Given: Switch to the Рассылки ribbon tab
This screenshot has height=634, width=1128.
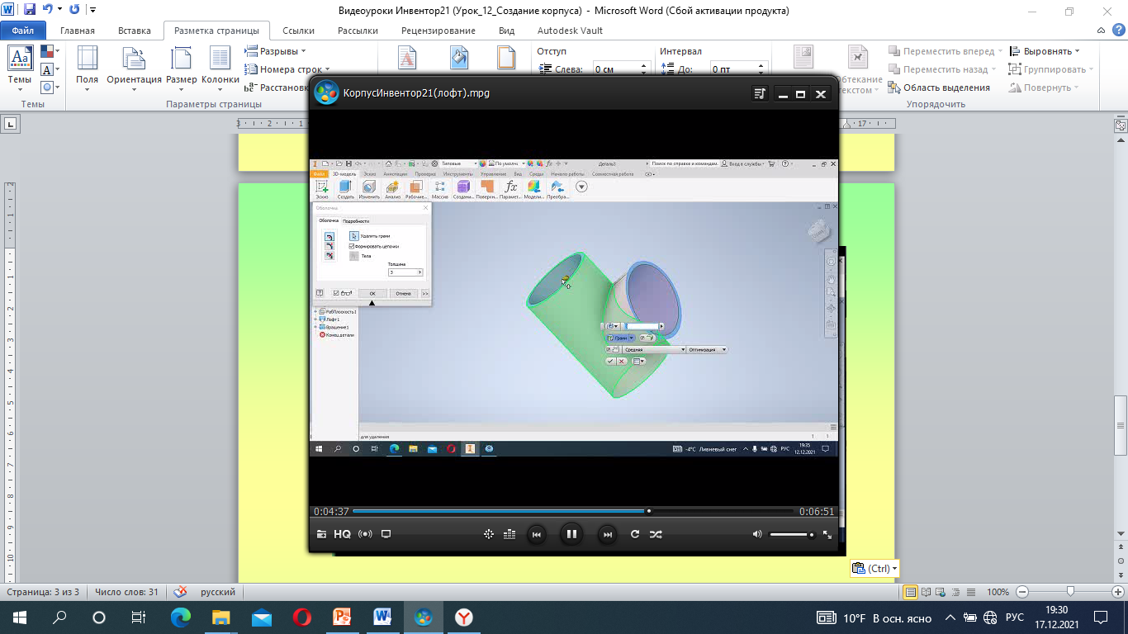Looking at the screenshot, I should pos(358,31).
